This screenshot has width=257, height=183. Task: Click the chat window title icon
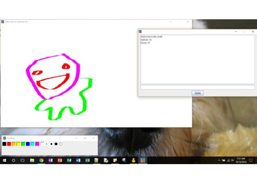[140, 31]
